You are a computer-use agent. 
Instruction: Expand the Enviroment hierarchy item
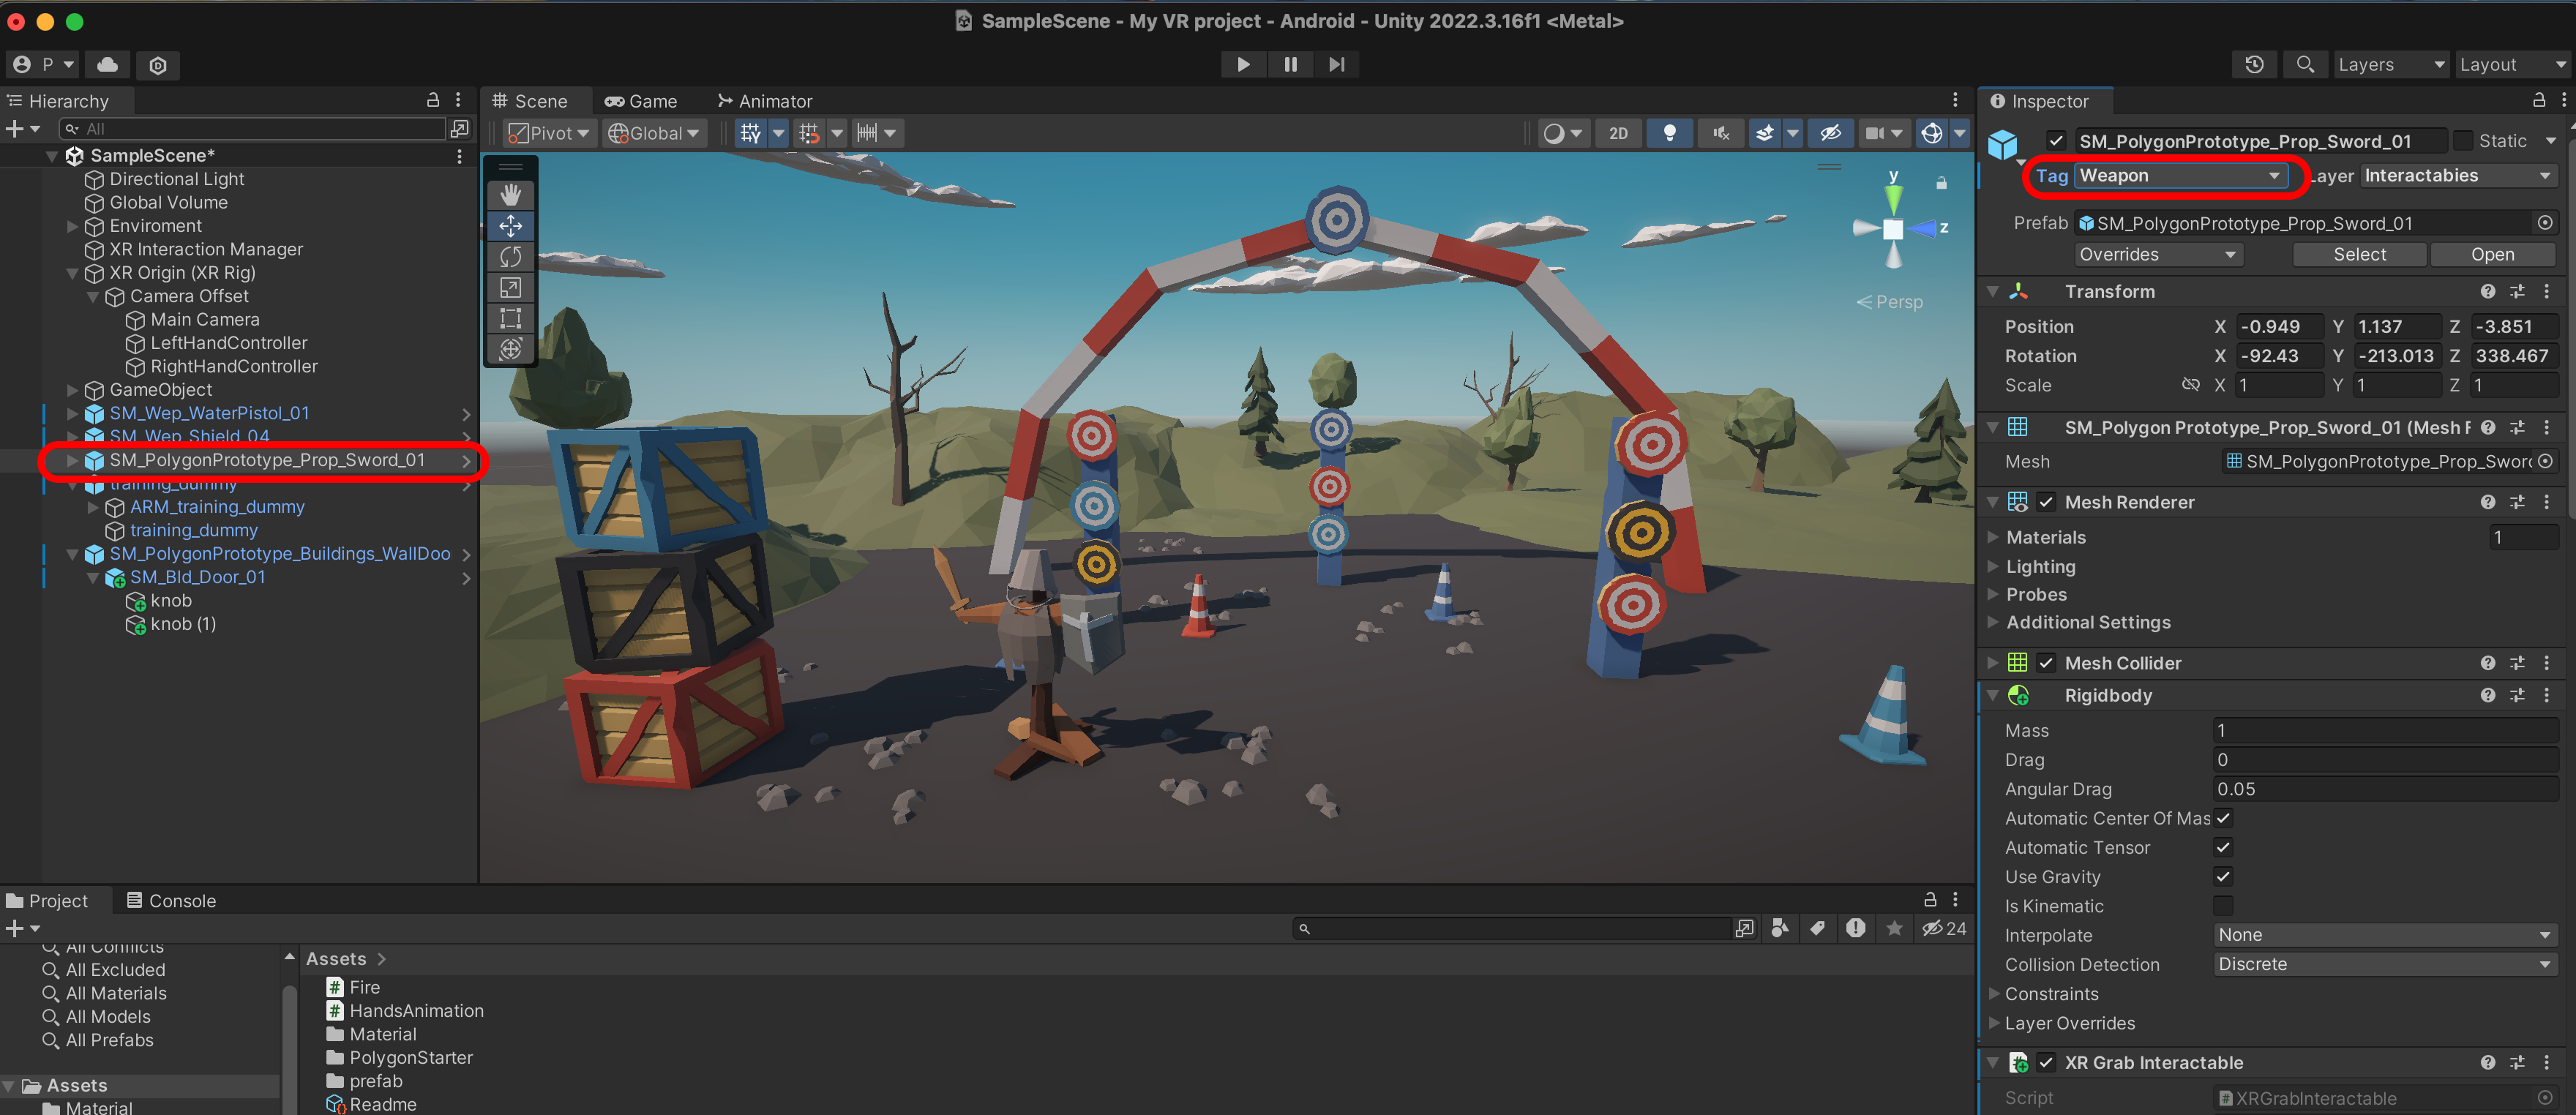click(x=72, y=226)
